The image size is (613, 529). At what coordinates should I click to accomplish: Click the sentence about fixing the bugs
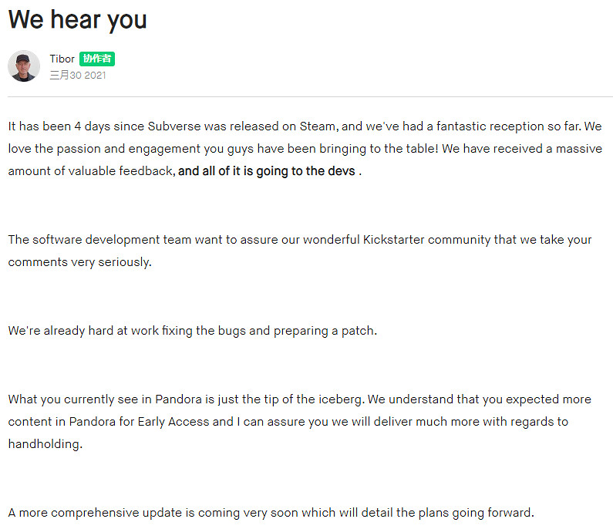coord(193,331)
